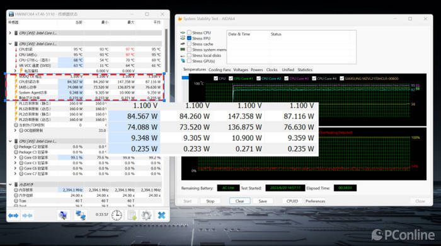The height and width of the screenshot is (246, 441).
Task: Click HWiNFO expand-layout blue arrows icon
Action: 13,215
